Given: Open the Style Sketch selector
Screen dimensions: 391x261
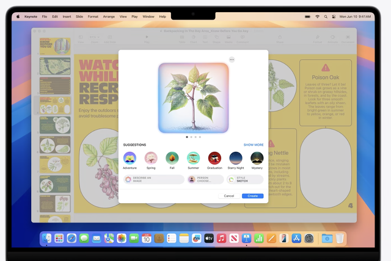Looking at the screenshot, I should 245,179.
